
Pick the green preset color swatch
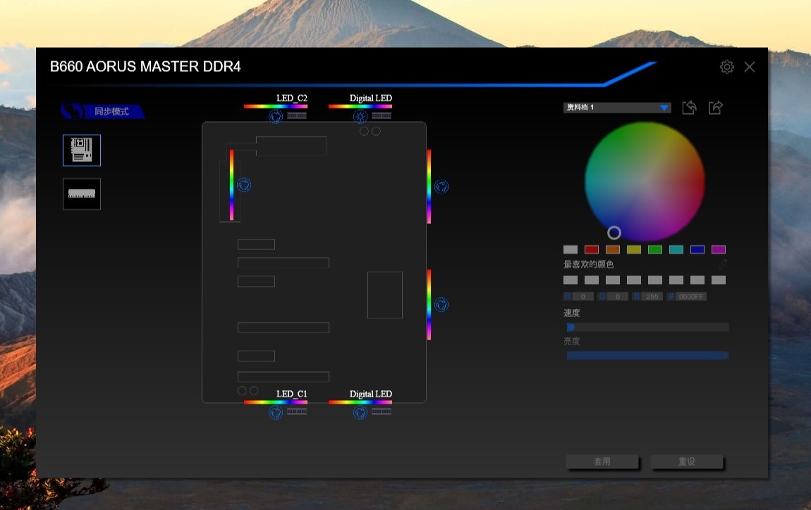(654, 249)
